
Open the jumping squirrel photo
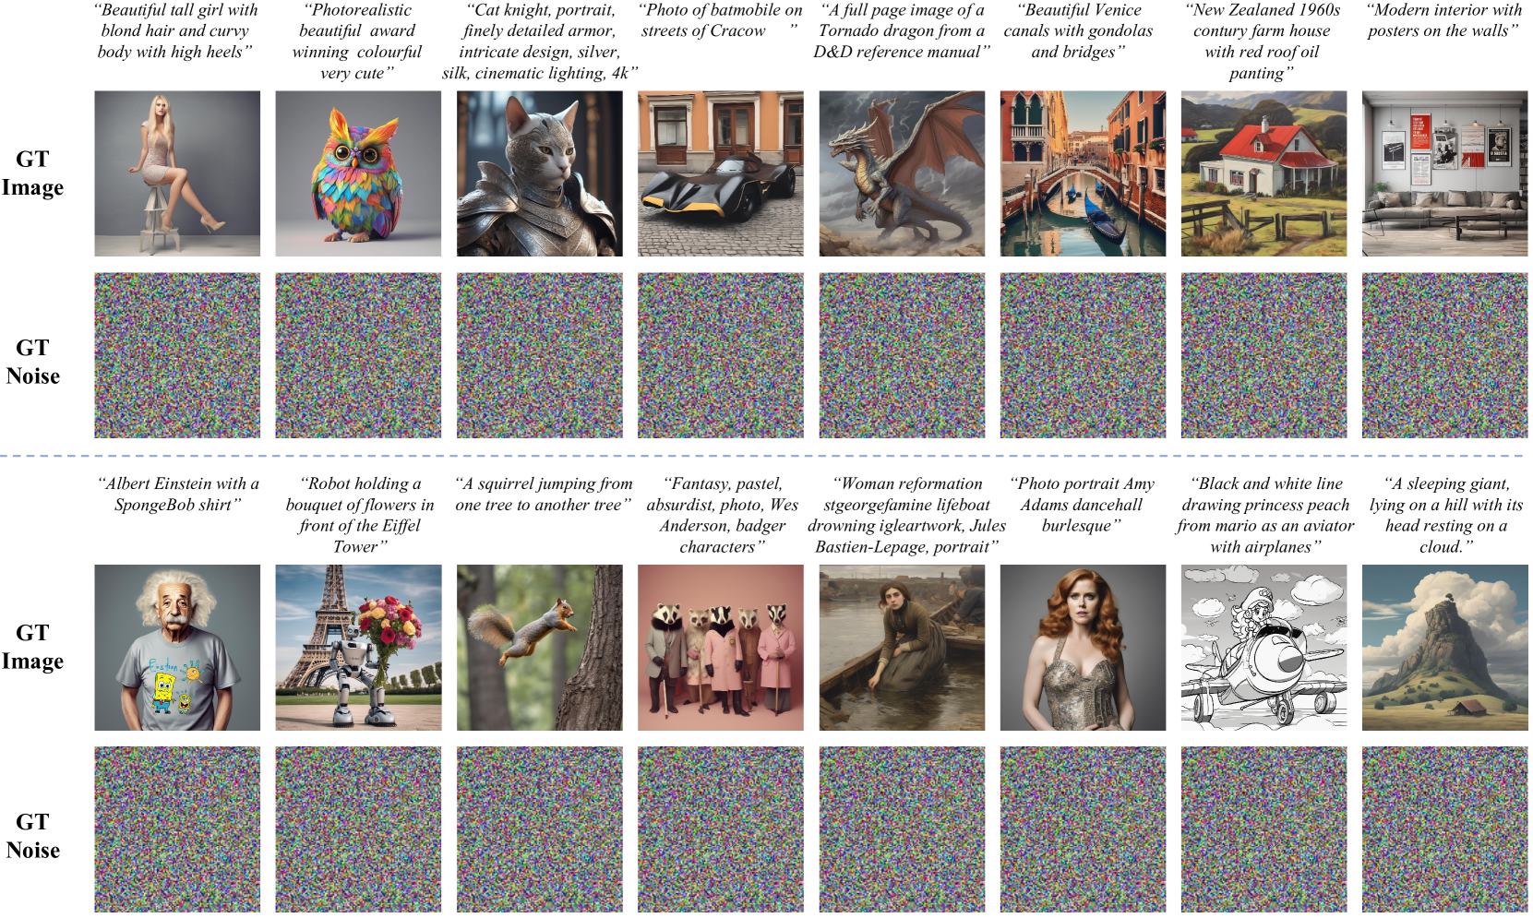point(540,648)
